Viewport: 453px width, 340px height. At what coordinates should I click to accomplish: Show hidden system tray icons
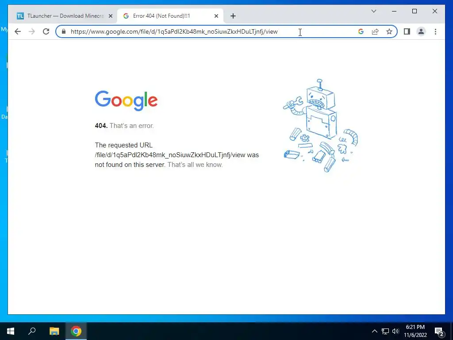[374, 331]
